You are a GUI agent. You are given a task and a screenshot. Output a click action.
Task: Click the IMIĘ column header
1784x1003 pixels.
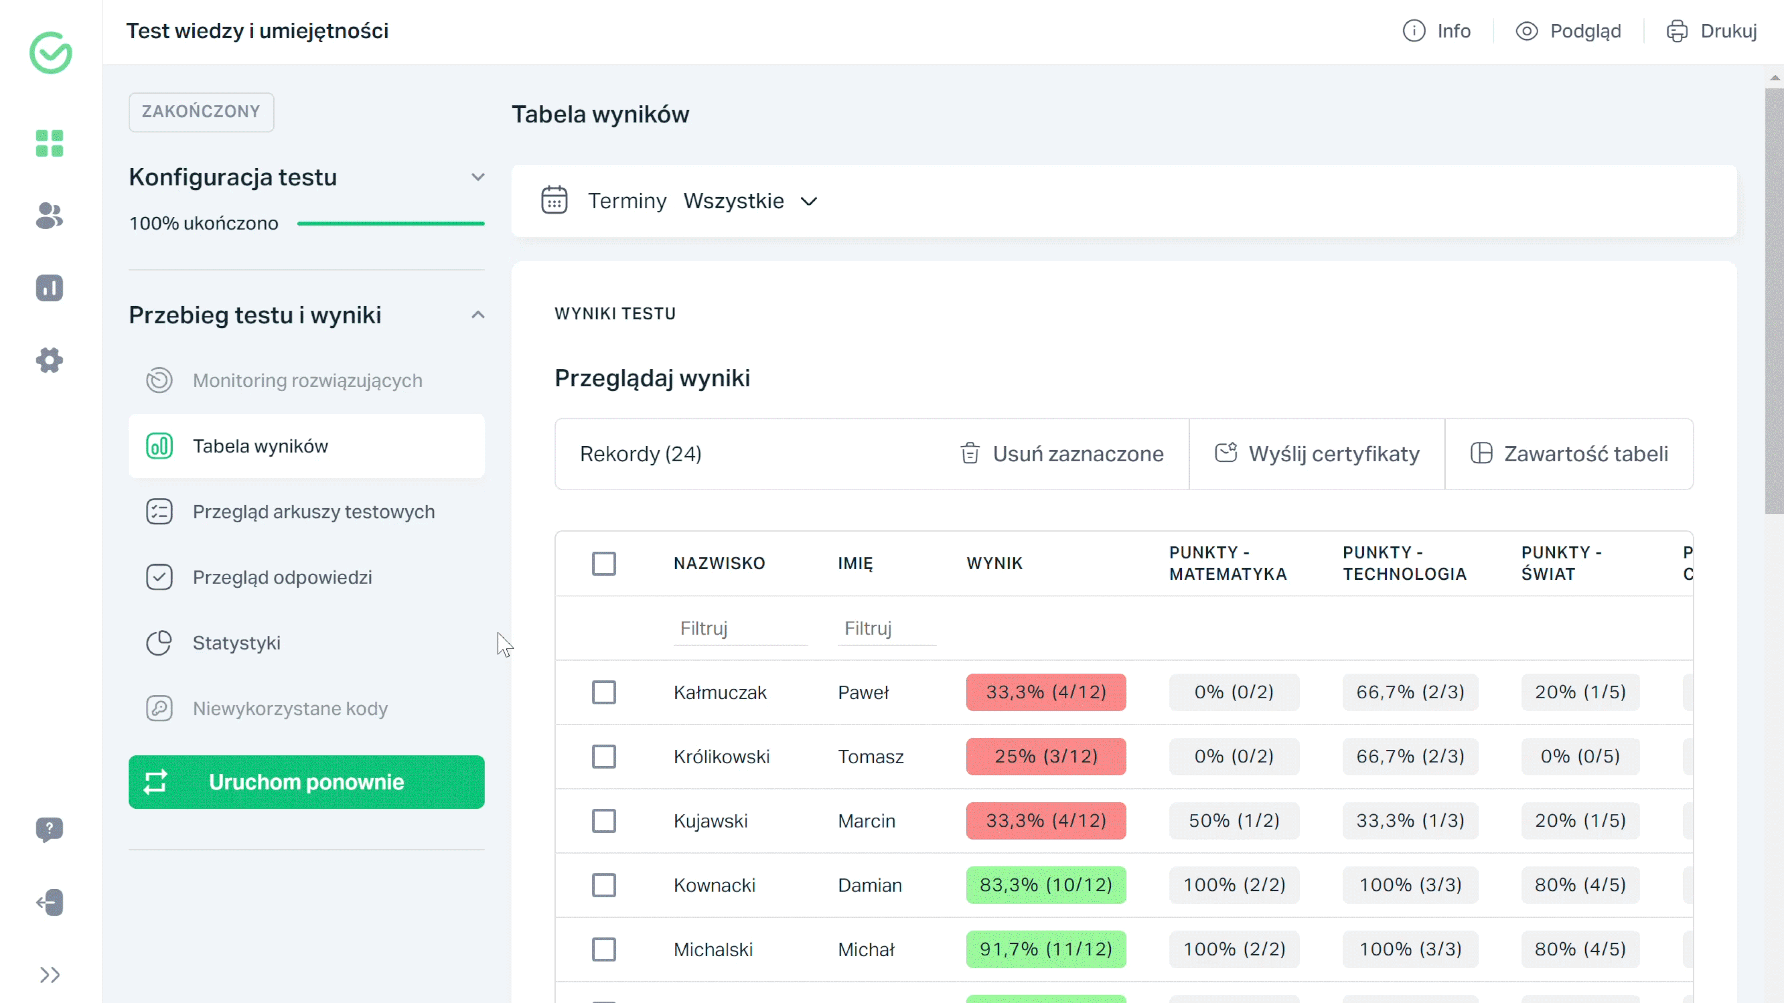(x=855, y=563)
